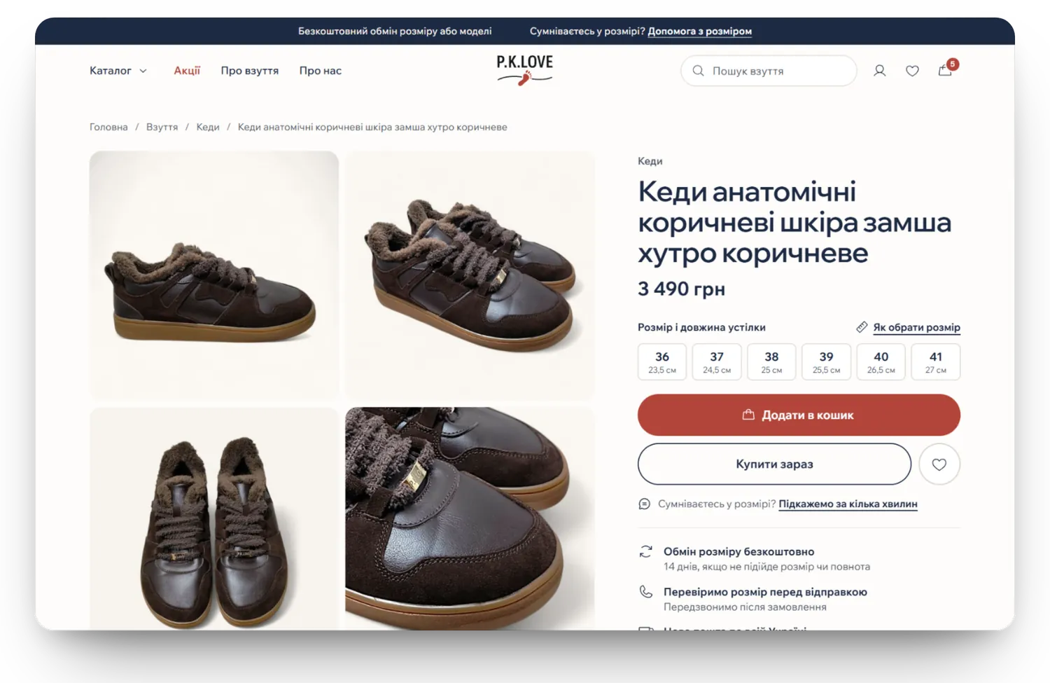Click Обмін розміру безкоштовно text

click(738, 551)
